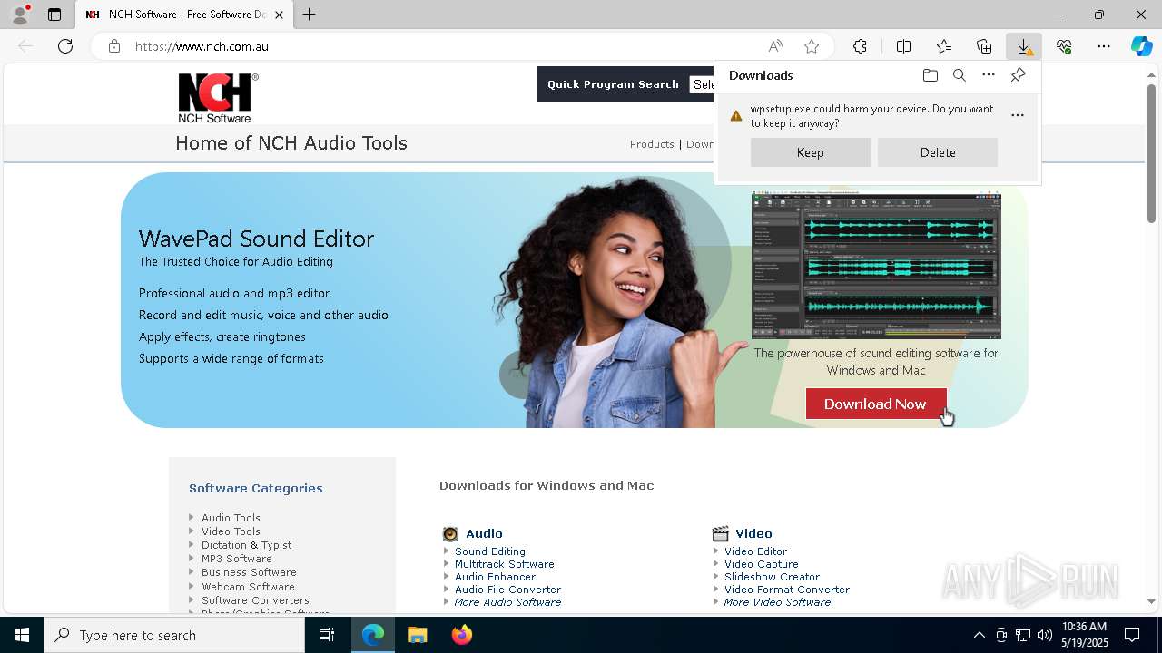Image resolution: width=1162 pixels, height=653 pixels.
Task: Open Multitrack Software link
Action: (505, 564)
